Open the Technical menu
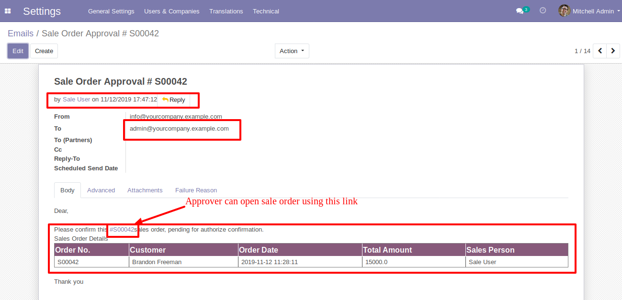 [x=266, y=11]
